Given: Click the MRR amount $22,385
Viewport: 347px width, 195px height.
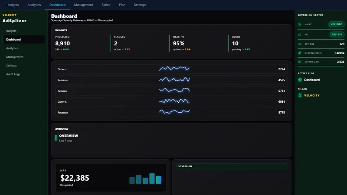Looking at the screenshot, I should [75, 178].
